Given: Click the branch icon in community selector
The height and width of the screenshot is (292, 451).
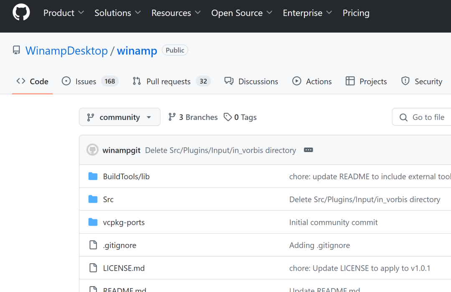Looking at the screenshot, I should (91, 117).
